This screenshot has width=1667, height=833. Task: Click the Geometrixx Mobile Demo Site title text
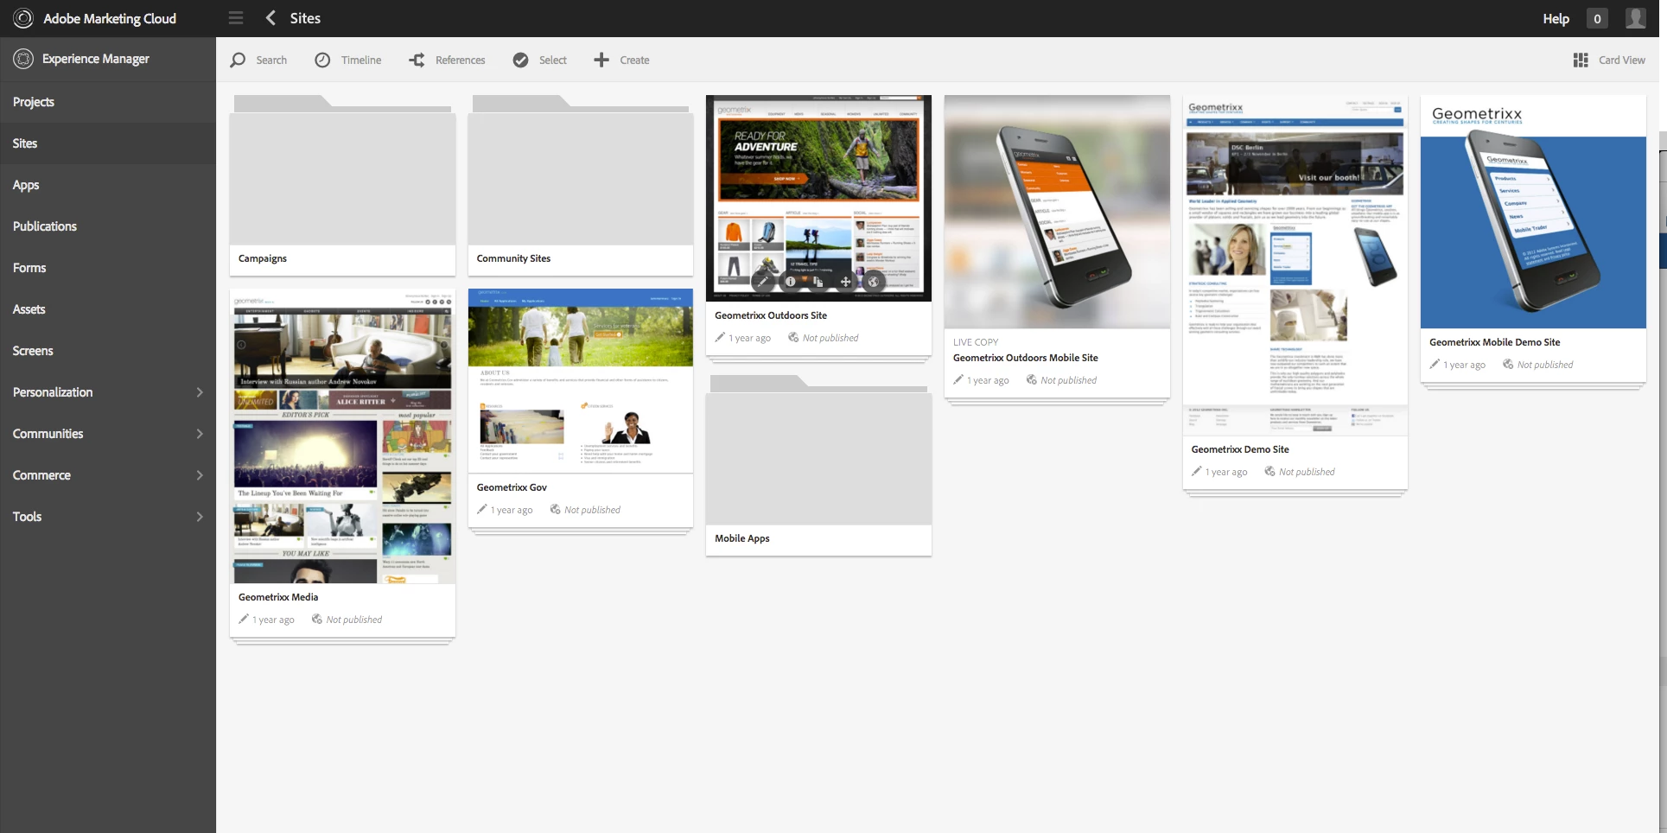[x=1495, y=342]
